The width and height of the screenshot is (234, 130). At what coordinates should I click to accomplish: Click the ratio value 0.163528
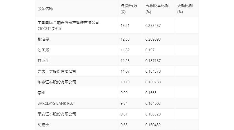point(153,114)
